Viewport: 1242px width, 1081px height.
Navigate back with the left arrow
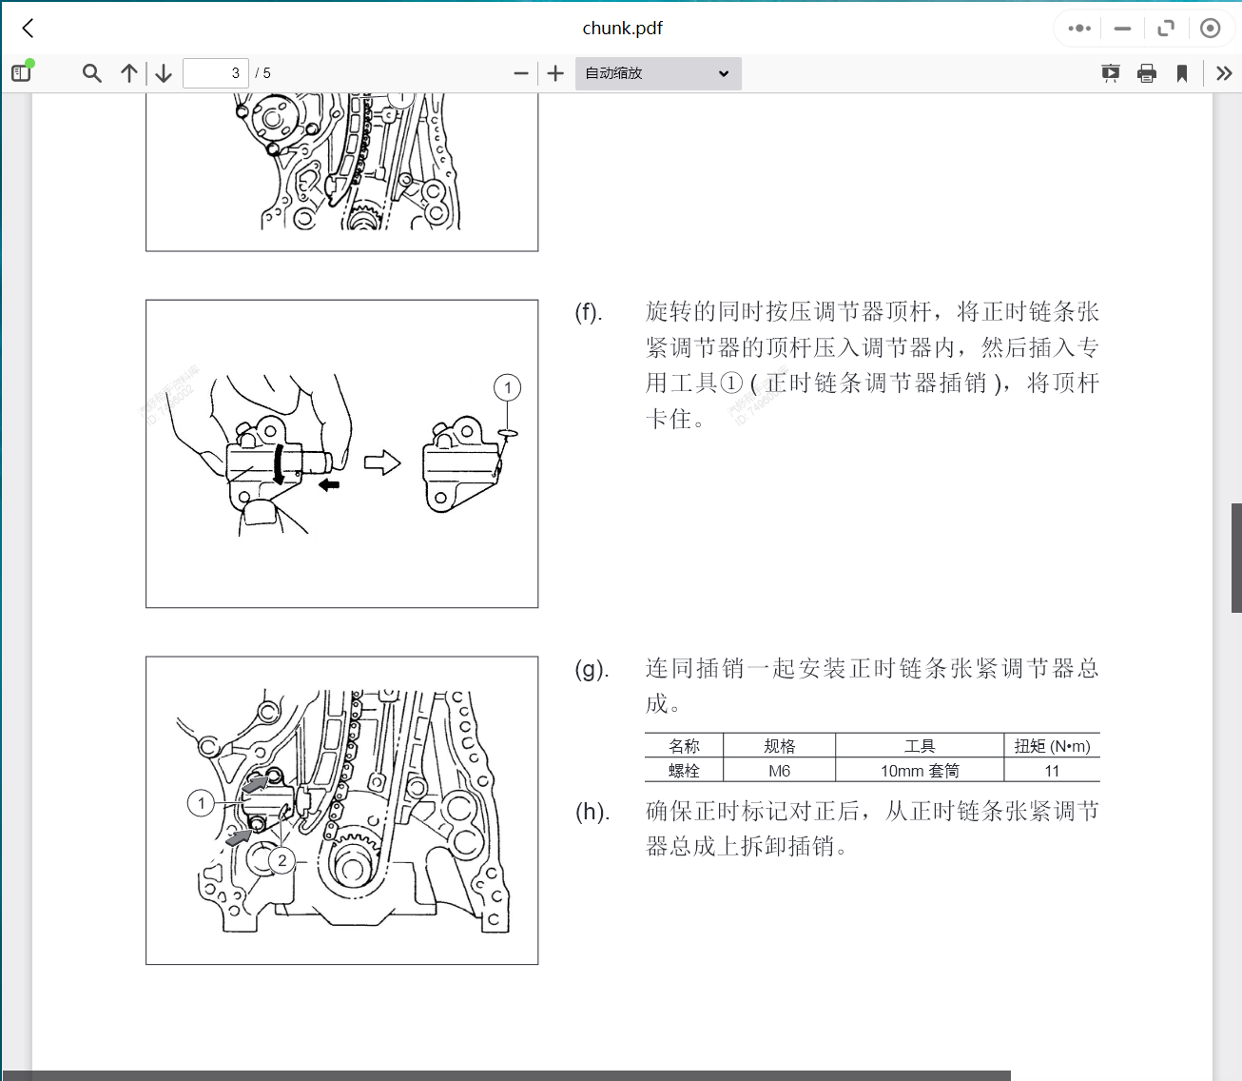click(27, 28)
